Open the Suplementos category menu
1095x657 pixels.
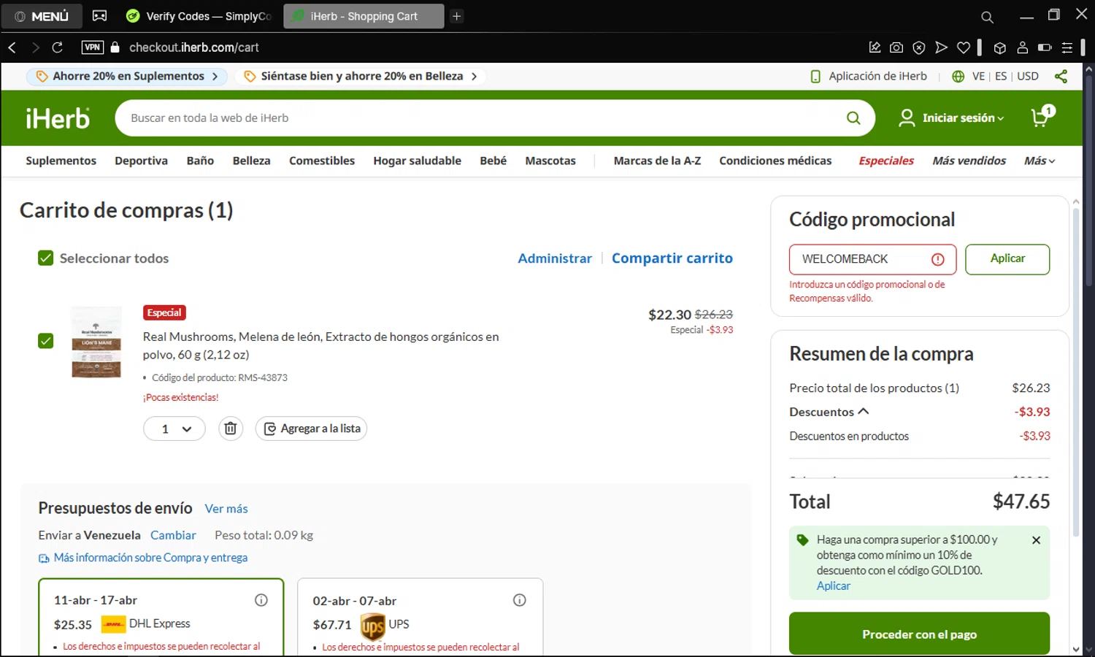point(61,161)
